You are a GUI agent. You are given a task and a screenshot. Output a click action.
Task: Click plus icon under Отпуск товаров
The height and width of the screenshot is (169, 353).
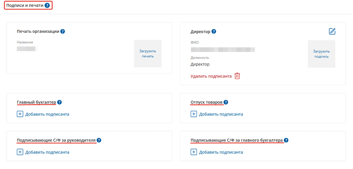(x=194, y=114)
